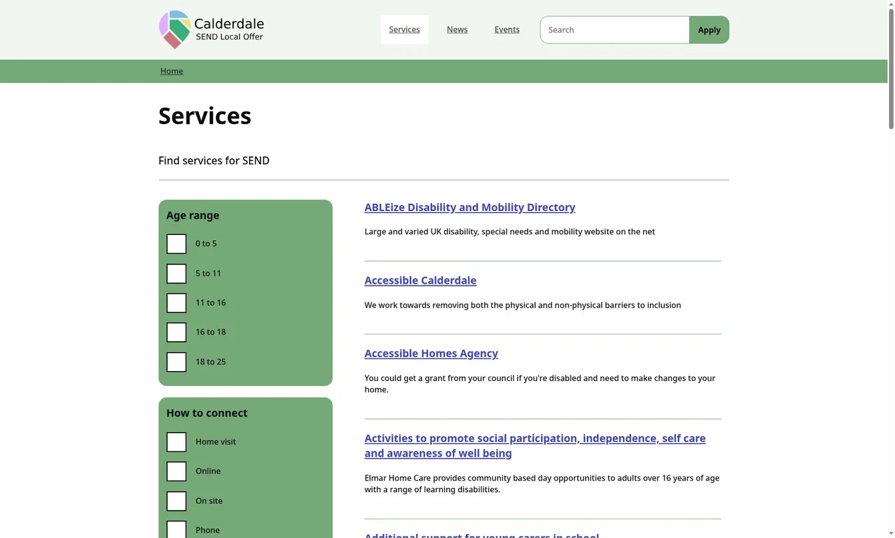Open the Services menu item
The image size is (895, 538).
(x=405, y=29)
